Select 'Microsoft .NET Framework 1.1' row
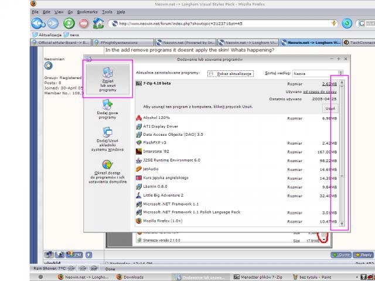The image size is (375, 281). (237, 204)
